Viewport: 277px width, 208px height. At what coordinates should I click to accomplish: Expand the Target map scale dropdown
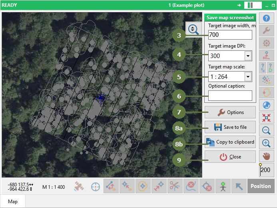coord(248,77)
